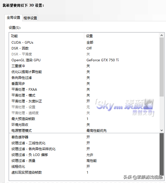Click the 1 value for 最大预渲染帧数

(87, 119)
